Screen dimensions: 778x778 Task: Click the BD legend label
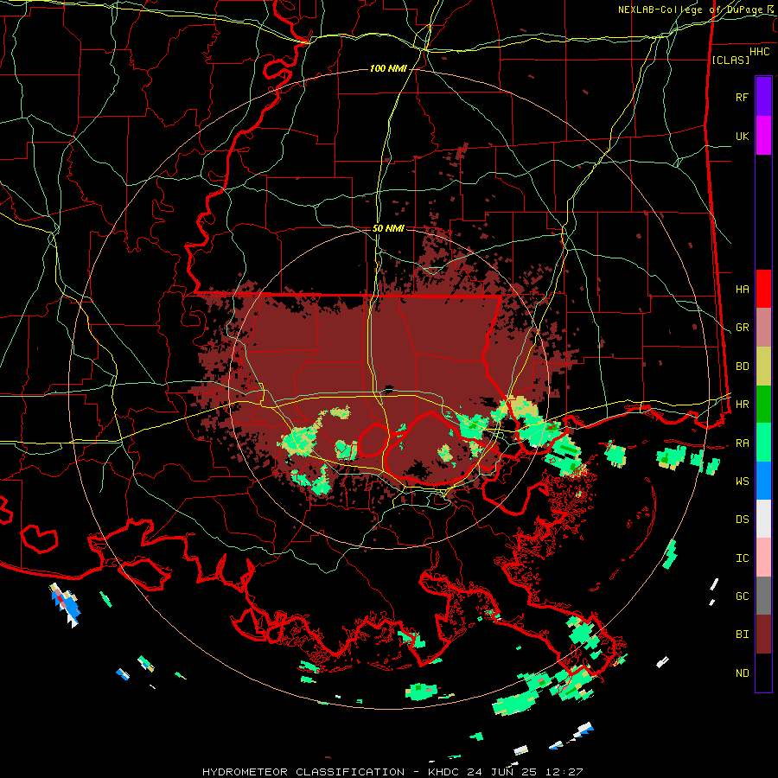click(742, 367)
